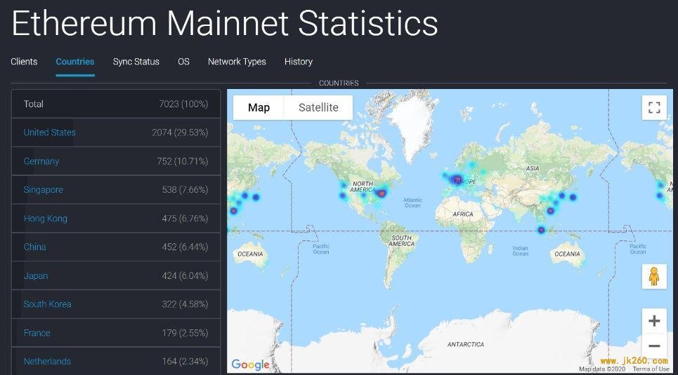Click the Ethereum Mainnet Statistics heading
The image size is (678, 375).
click(x=224, y=23)
